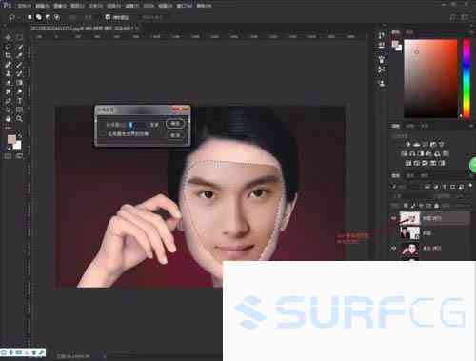This screenshot has height=361, width=476.
Task: Click Subtract from Selection mode icon
Action: [x=48, y=17]
